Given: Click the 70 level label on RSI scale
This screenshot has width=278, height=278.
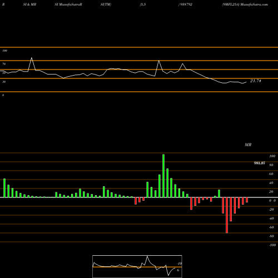Looking at the screenshot, I should coord(4,64).
